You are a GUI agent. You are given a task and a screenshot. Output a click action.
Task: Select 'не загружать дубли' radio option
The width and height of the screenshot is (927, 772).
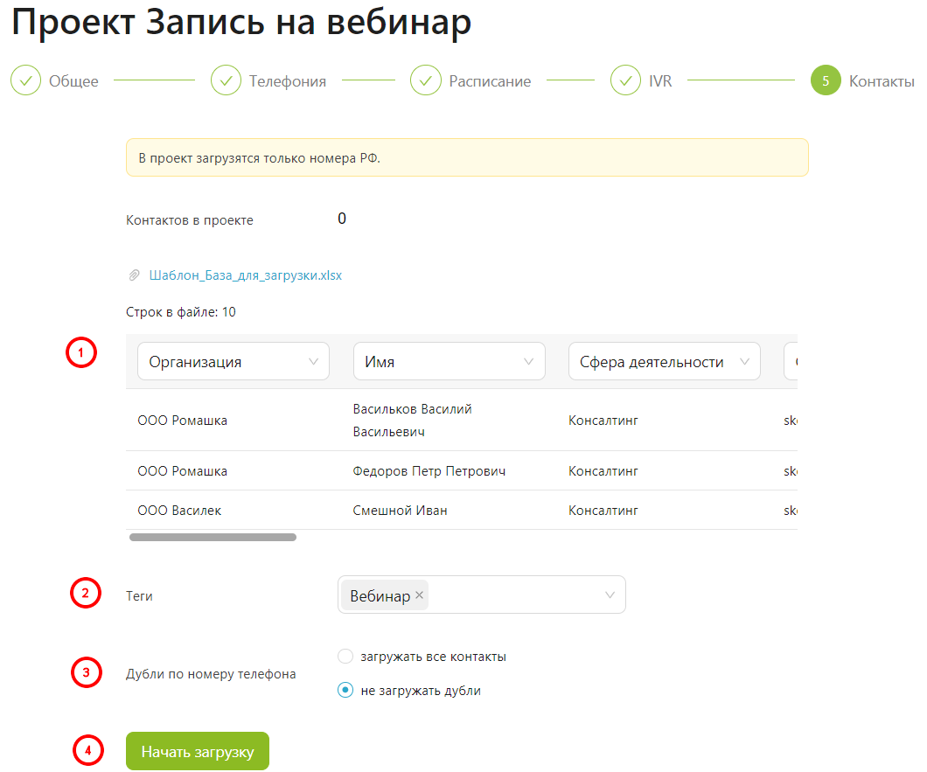click(x=345, y=691)
